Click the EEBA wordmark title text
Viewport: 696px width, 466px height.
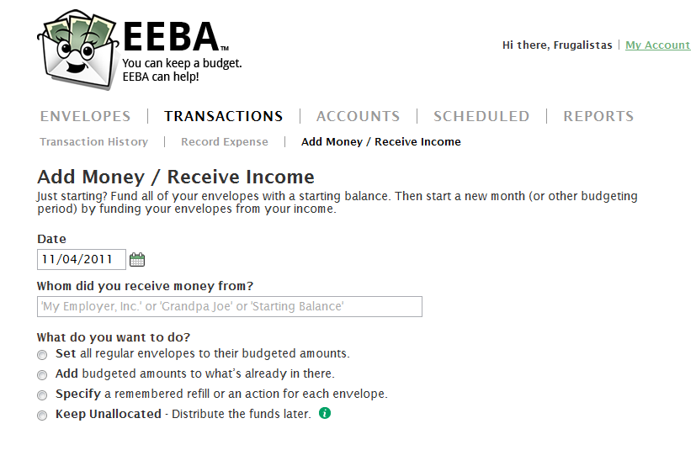173,37
